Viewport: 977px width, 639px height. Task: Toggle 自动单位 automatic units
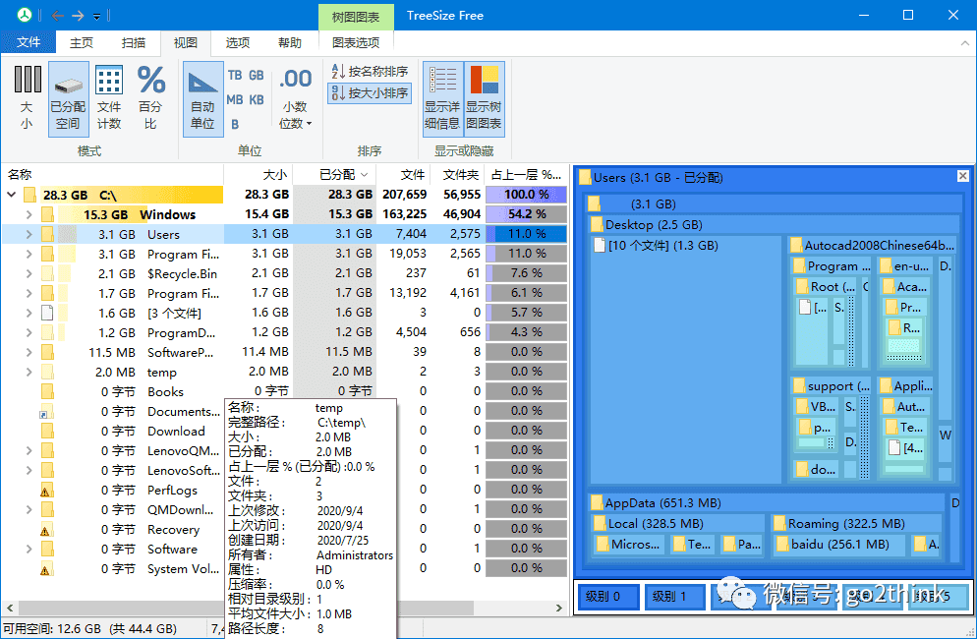point(203,98)
